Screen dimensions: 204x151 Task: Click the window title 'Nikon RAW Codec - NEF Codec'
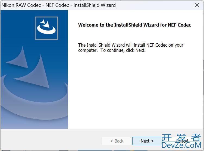coord(35,5)
